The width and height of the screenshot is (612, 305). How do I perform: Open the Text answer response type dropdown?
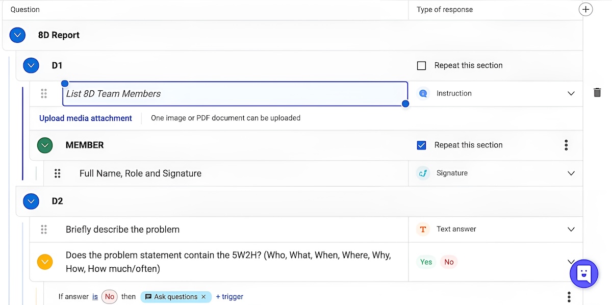click(x=571, y=229)
